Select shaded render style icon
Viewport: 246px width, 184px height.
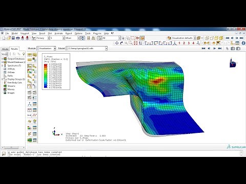(221, 38)
